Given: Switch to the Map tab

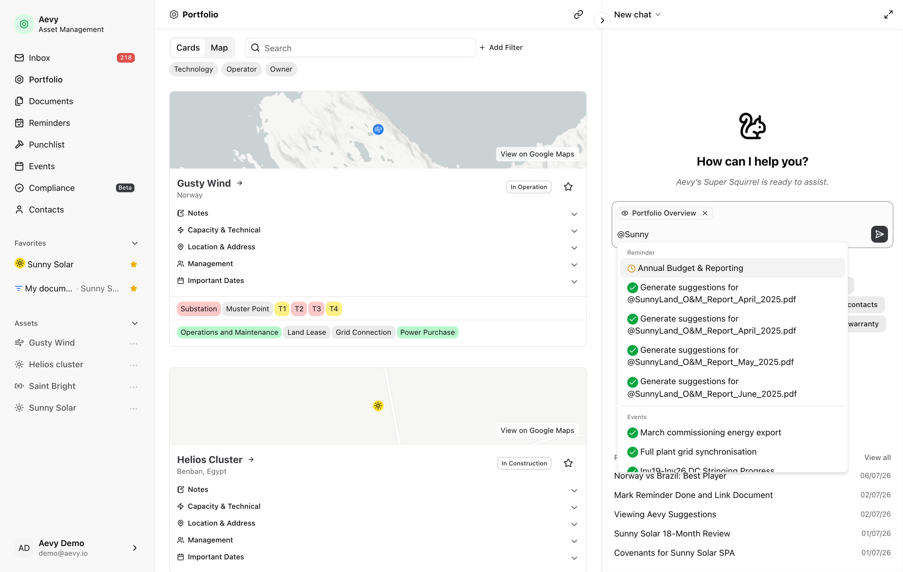Looking at the screenshot, I should pyautogui.click(x=219, y=48).
